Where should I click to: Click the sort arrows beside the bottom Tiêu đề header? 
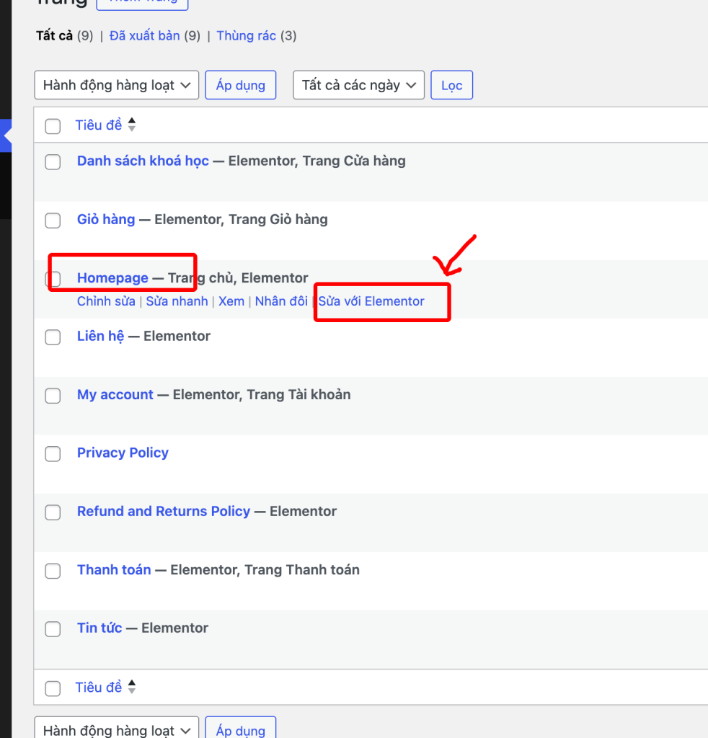[131, 688]
